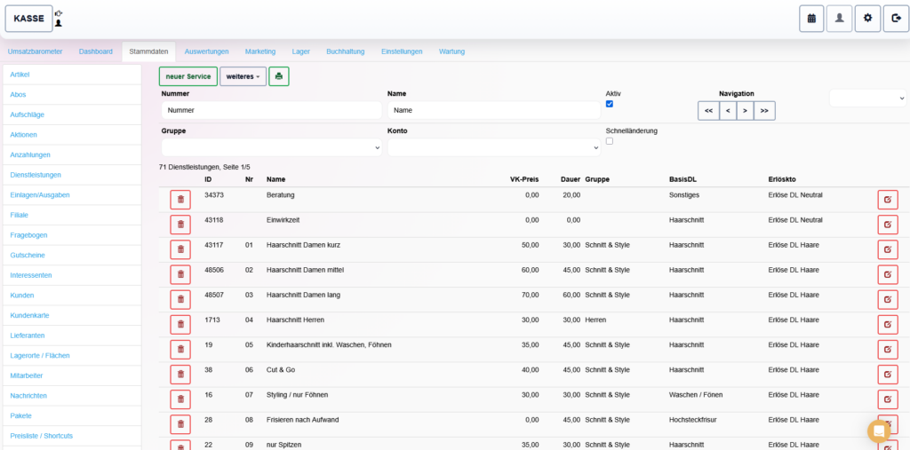Open the weiteres dropdown menu
Viewport: 910px width, 450px height.
pyautogui.click(x=243, y=76)
